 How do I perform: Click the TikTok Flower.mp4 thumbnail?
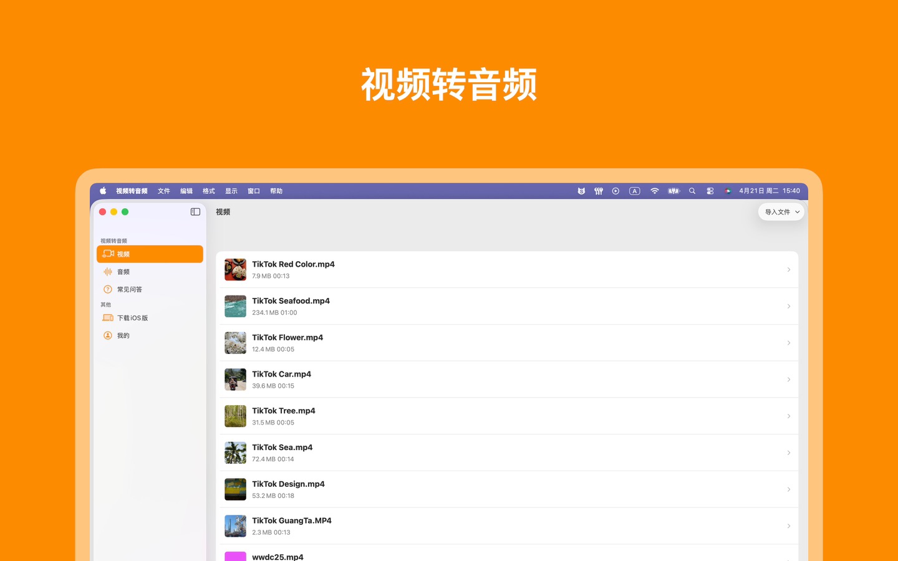(235, 343)
